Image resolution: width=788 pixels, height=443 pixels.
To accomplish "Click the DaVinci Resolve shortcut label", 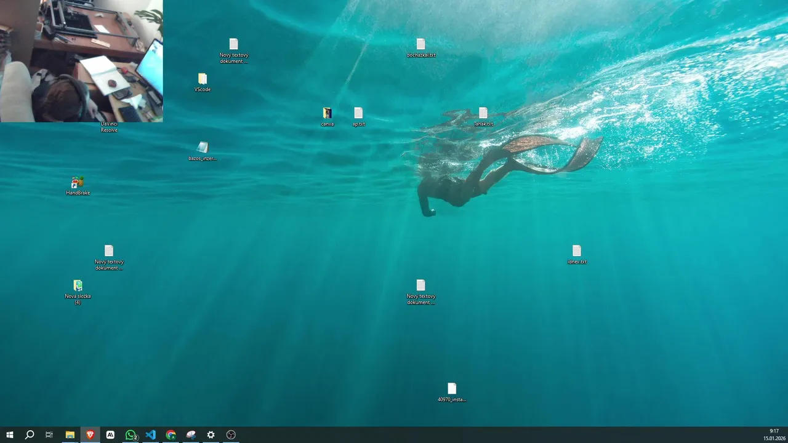I will (109, 127).
